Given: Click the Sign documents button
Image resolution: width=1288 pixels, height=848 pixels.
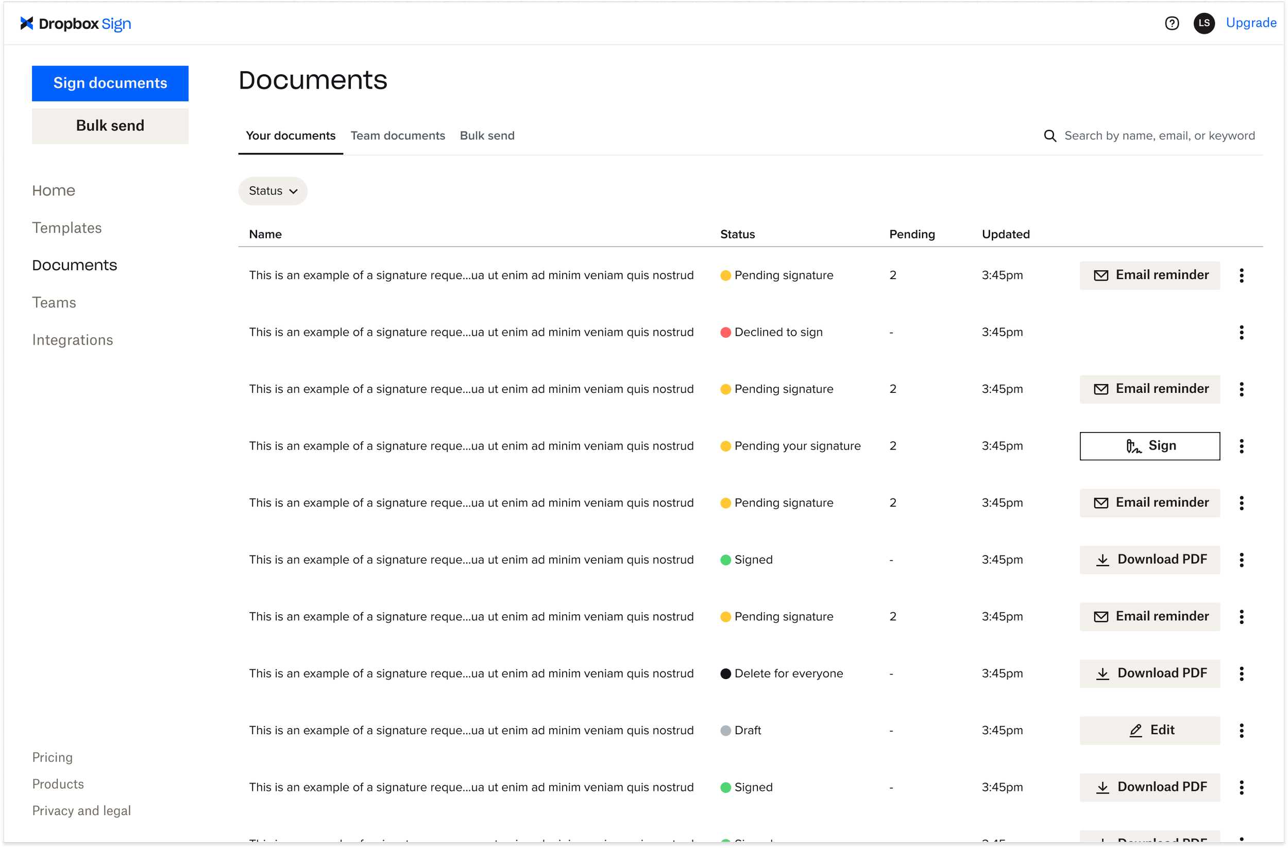Looking at the screenshot, I should [110, 83].
